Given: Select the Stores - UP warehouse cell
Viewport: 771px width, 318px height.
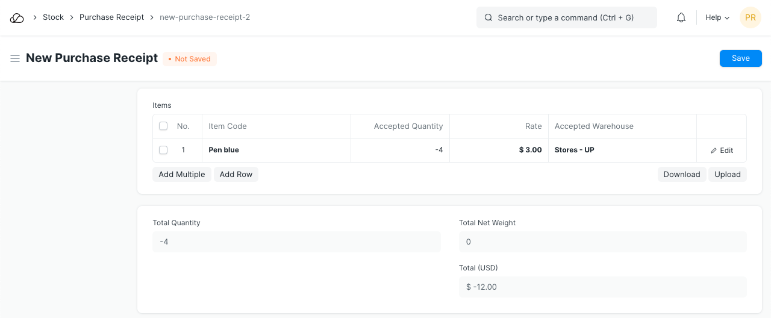Looking at the screenshot, I should (x=622, y=150).
